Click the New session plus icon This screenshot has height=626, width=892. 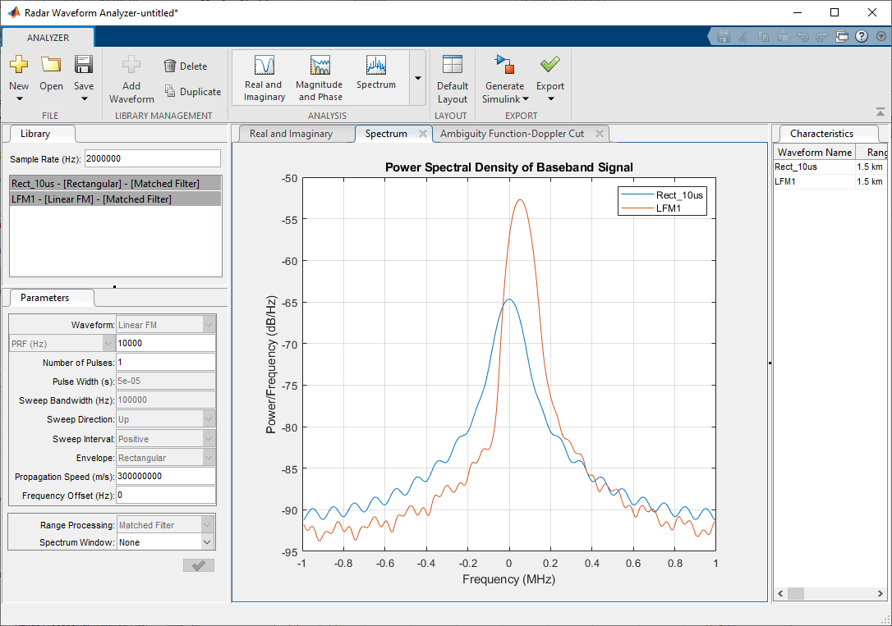19,64
